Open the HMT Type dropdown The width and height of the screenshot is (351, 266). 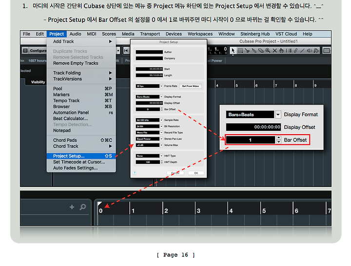point(161,156)
